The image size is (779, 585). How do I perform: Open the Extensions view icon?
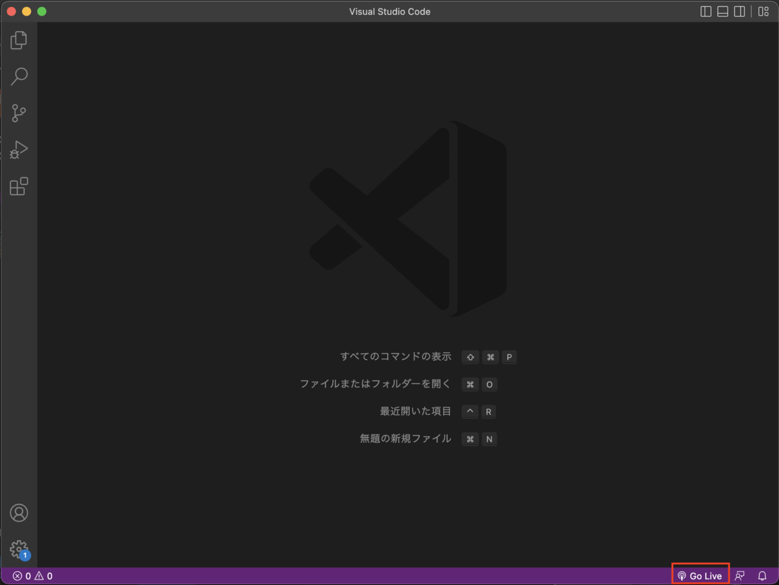pyautogui.click(x=19, y=186)
